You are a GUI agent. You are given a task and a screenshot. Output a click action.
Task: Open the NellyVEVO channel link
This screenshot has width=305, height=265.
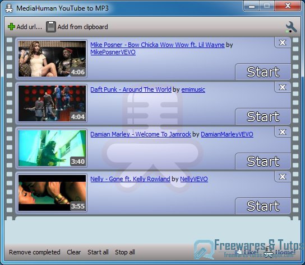tap(194, 179)
